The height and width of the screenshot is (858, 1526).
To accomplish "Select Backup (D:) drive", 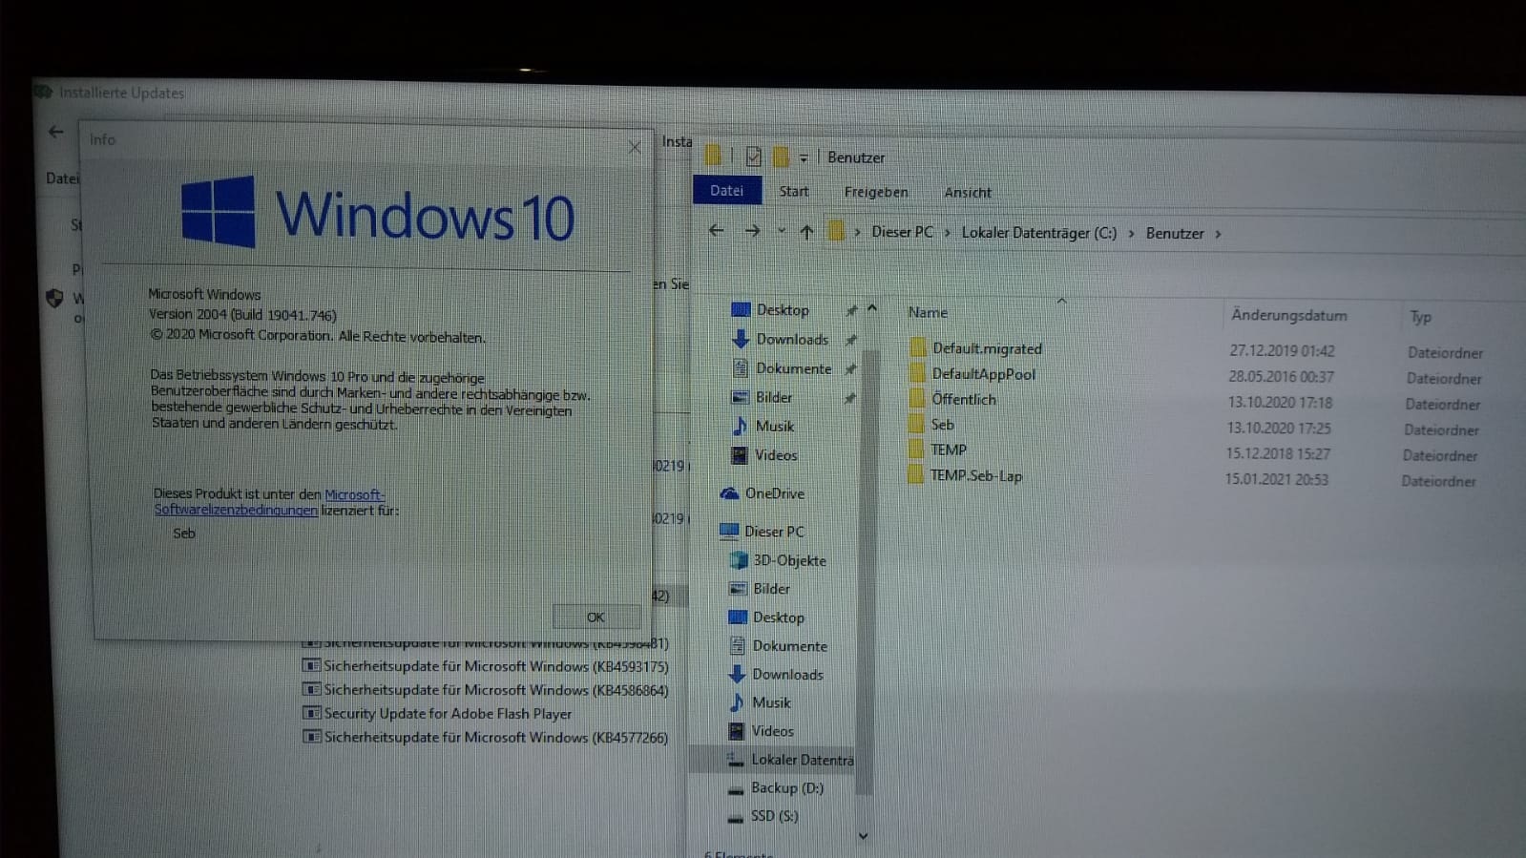I will (785, 787).
